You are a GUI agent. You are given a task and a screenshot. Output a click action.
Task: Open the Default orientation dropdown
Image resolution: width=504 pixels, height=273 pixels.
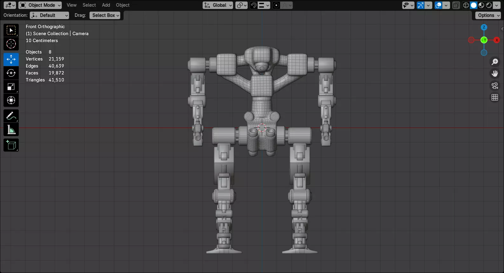pos(49,15)
